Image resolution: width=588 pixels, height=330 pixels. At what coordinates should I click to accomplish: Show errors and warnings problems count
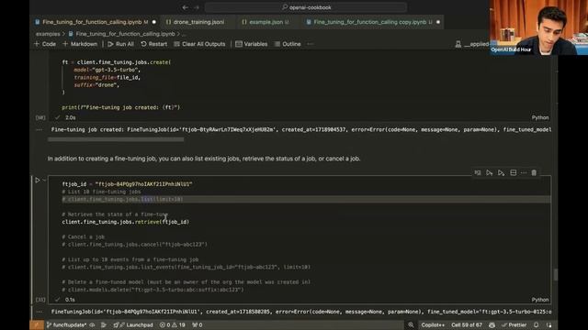pyautogui.click(x=173, y=324)
